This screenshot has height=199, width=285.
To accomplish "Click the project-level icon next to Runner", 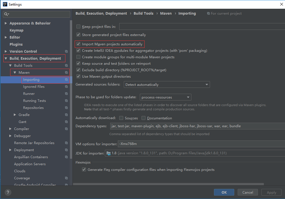I will pyautogui.click(x=66, y=94).
